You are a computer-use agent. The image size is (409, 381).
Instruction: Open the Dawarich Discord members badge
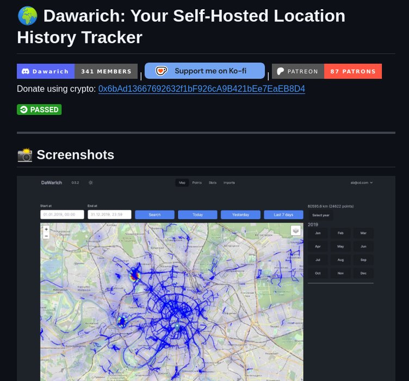tap(77, 71)
